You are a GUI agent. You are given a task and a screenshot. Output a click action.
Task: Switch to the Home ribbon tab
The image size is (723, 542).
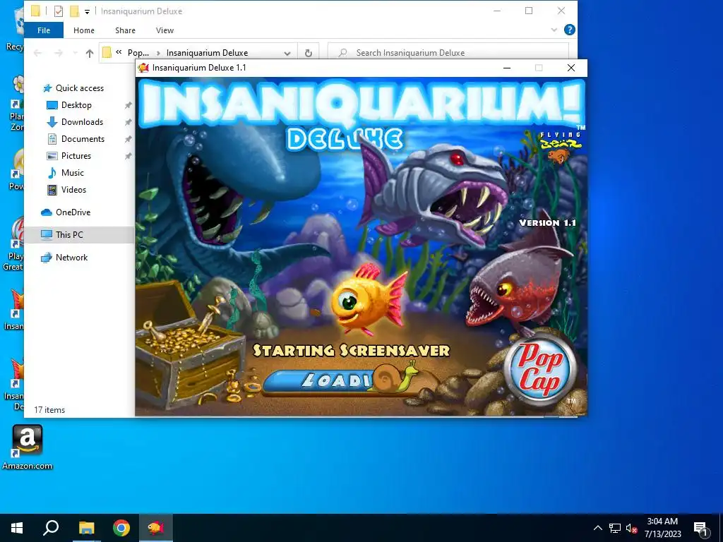click(84, 30)
